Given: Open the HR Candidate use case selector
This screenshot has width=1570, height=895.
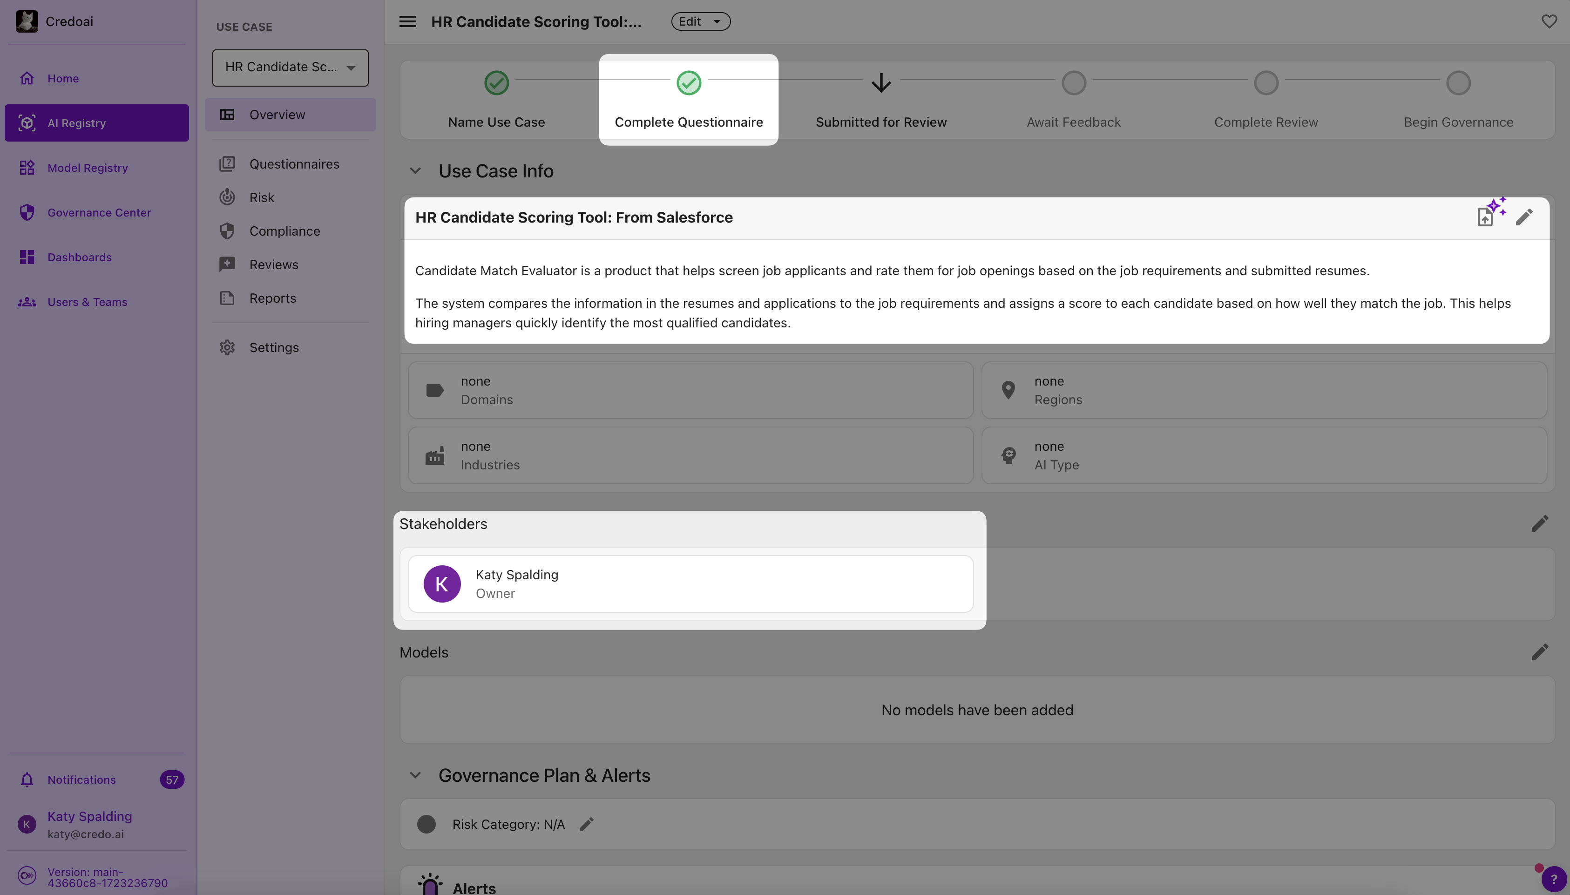Looking at the screenshot, I should (x=290, y=68).
